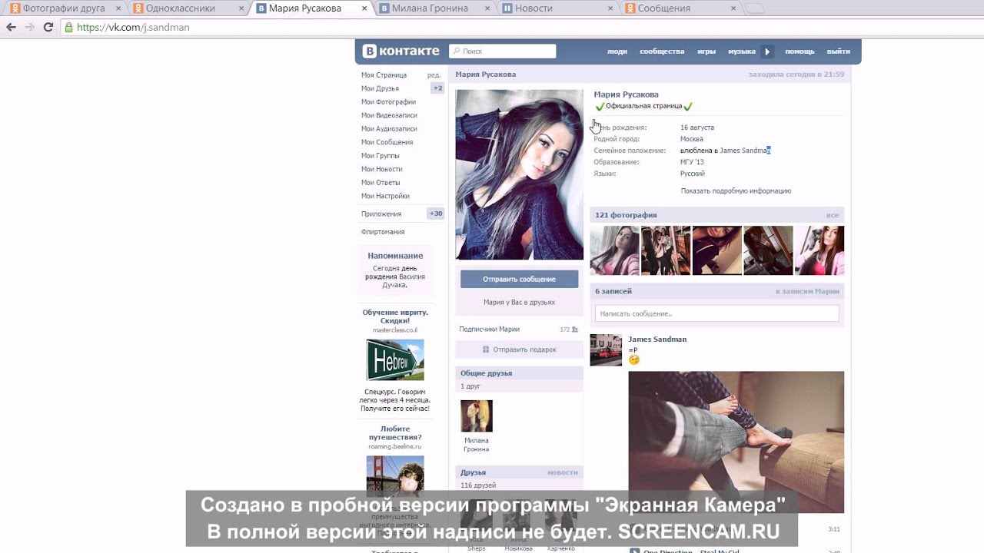Open игры in the header menu
The image size is (984, 553).
pos(706,51)
